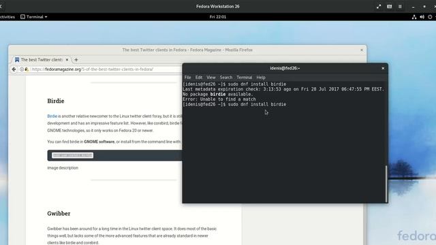Screen dimensions: 436x245
Task: Click the keyboard icon in the VM title bar
Action: tap(389, 6)
